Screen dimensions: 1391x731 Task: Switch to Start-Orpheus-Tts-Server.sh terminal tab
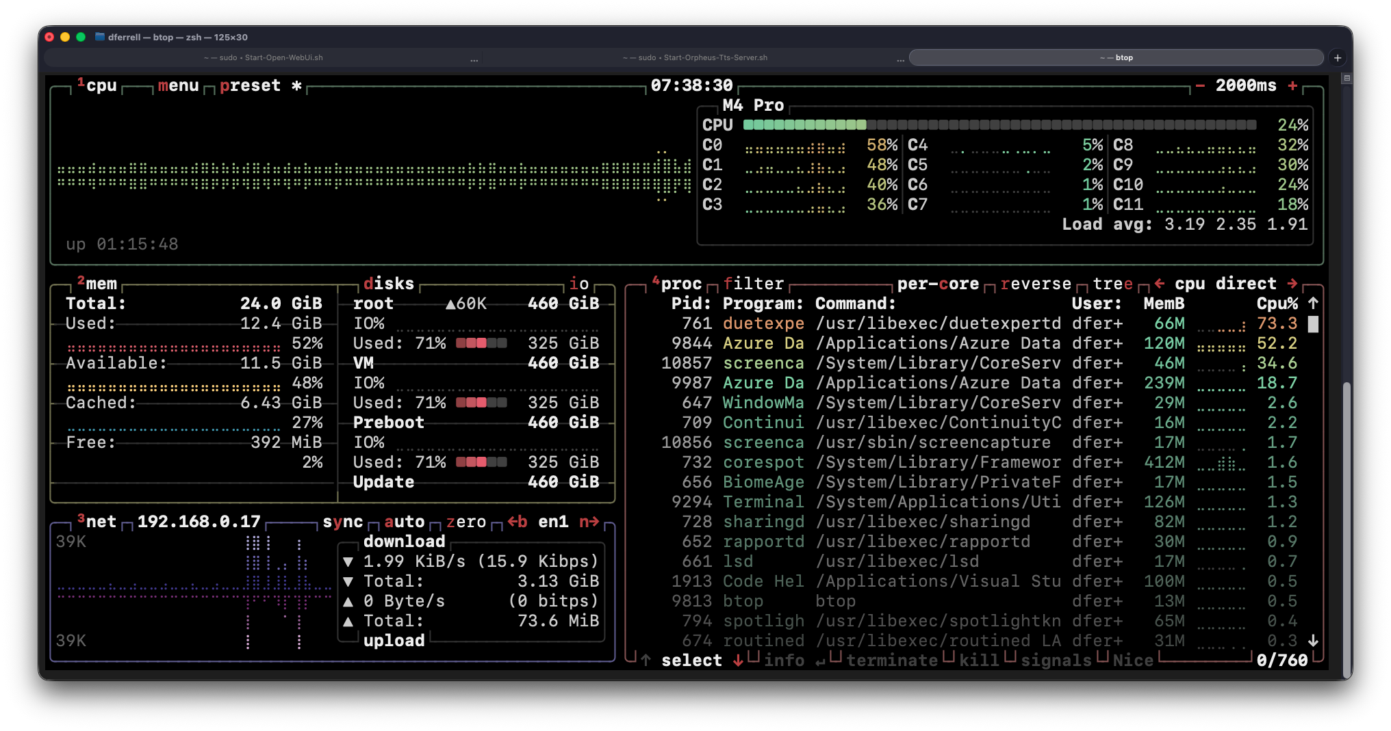coord(695,57)
